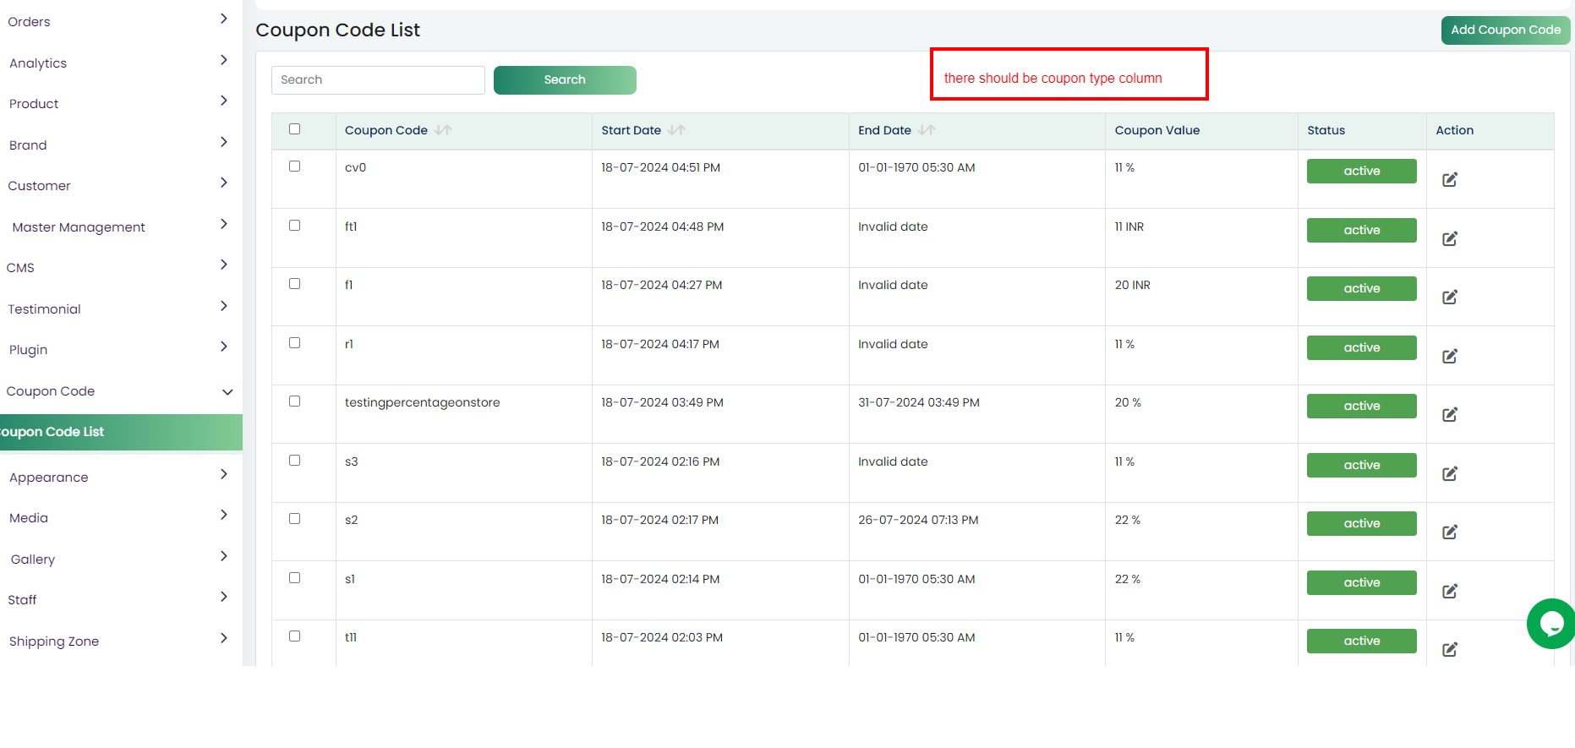Toggle active status for cv0
The height and width of the screenshot is (748, 1575).
click(x=1361, y=171)
